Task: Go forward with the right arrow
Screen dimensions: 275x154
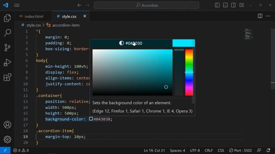Action: (88, 5)
